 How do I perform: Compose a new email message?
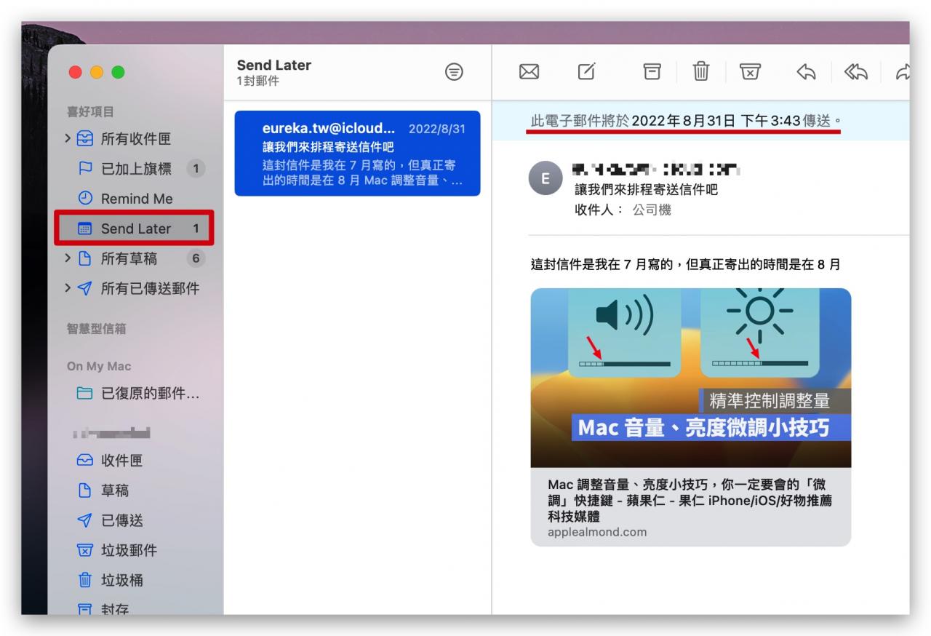coord(586,71)
